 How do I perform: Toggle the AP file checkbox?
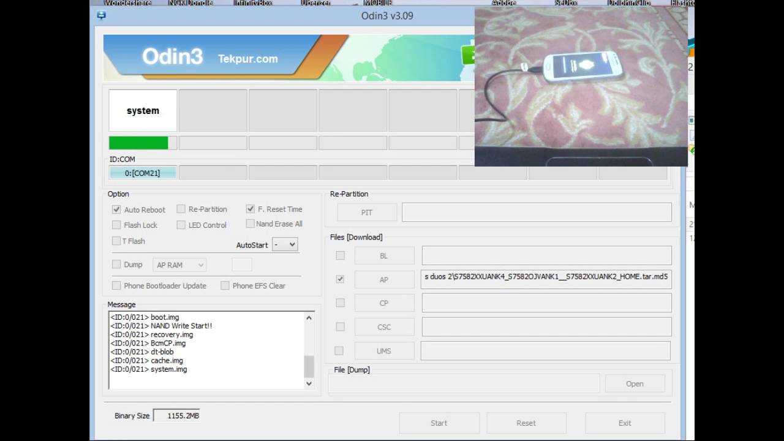[340, 279]
